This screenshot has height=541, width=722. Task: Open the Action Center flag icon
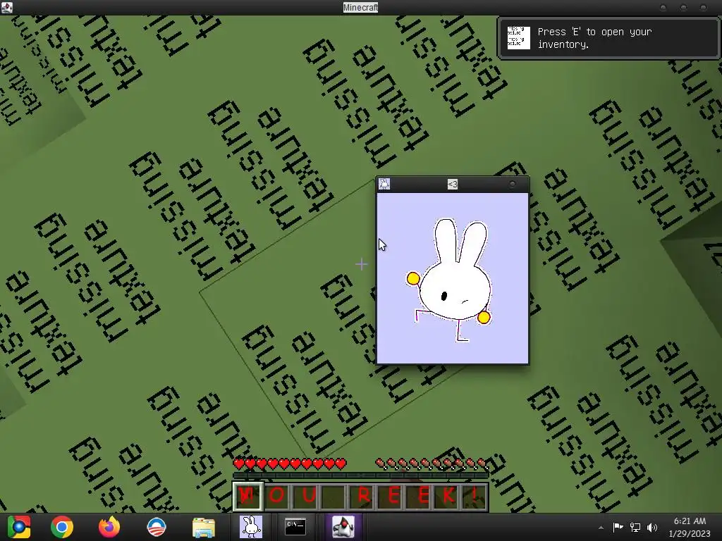click(618, 527)
